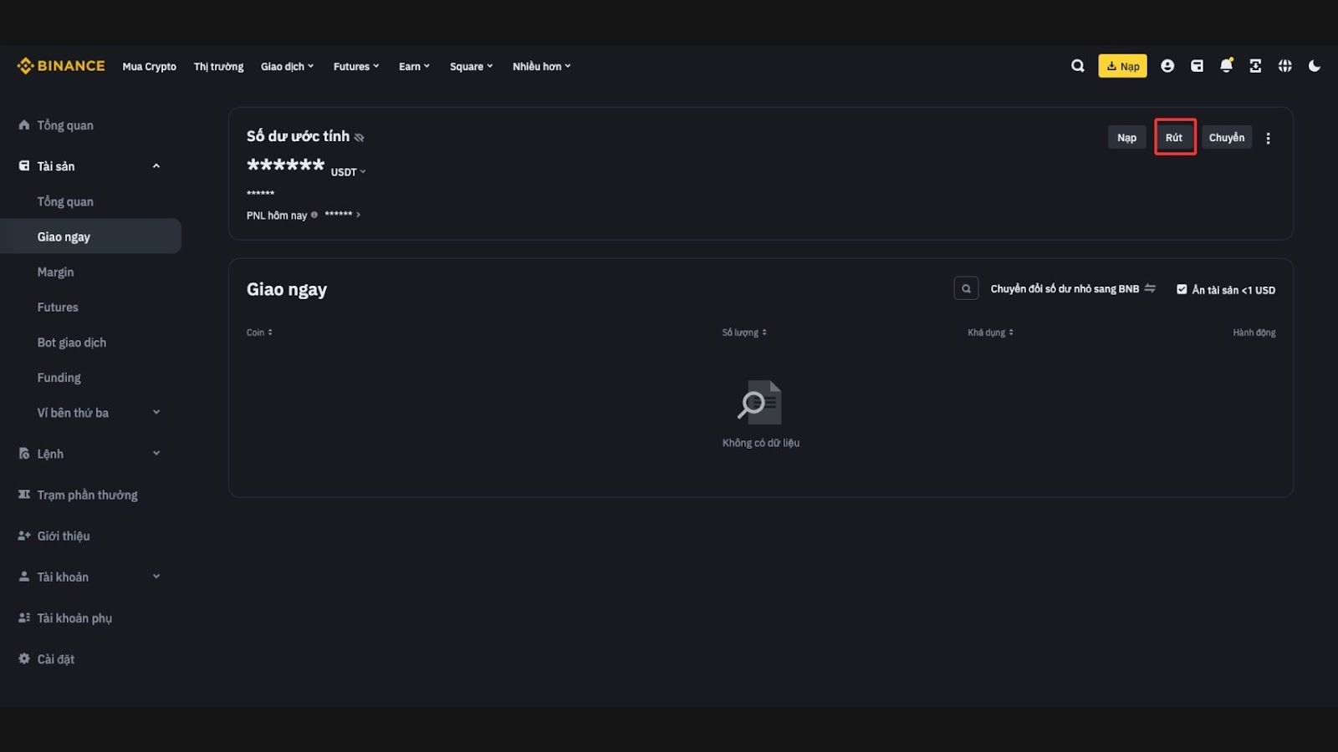Screen dimensions: 1338x752
Task: Open the download/QR scan icon
Action: 1255,66
